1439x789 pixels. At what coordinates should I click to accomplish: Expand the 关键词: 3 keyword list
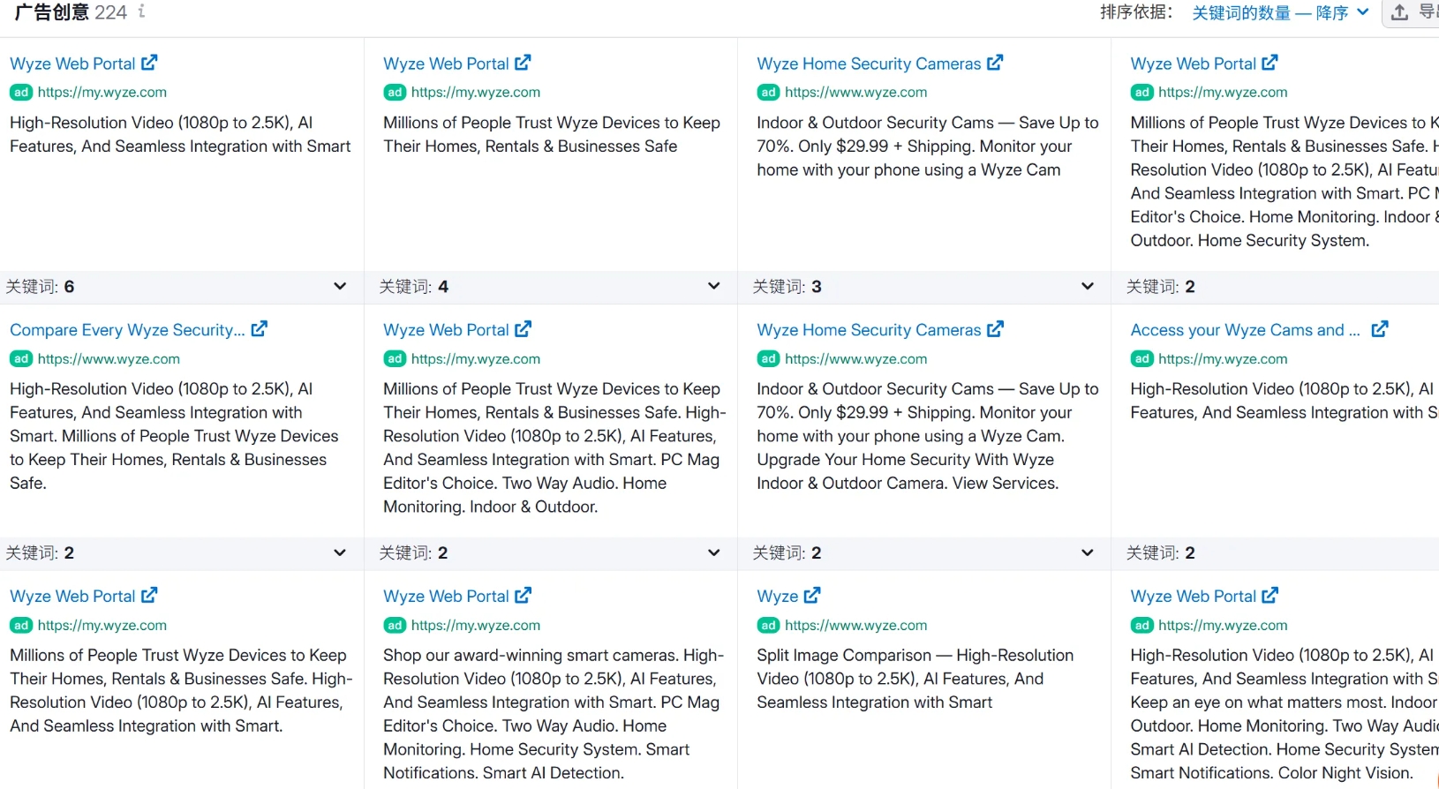pyautogui.click(x=1088, y=286)
